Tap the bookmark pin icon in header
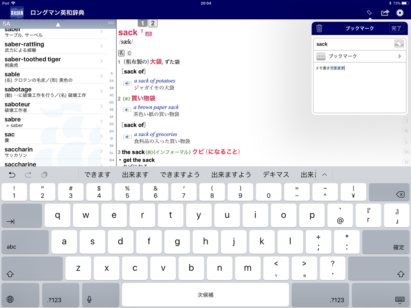The image size is (411, 308). 369,13
